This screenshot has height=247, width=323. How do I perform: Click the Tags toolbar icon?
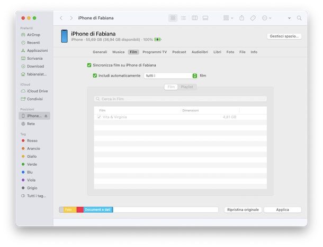coord(253,18)
